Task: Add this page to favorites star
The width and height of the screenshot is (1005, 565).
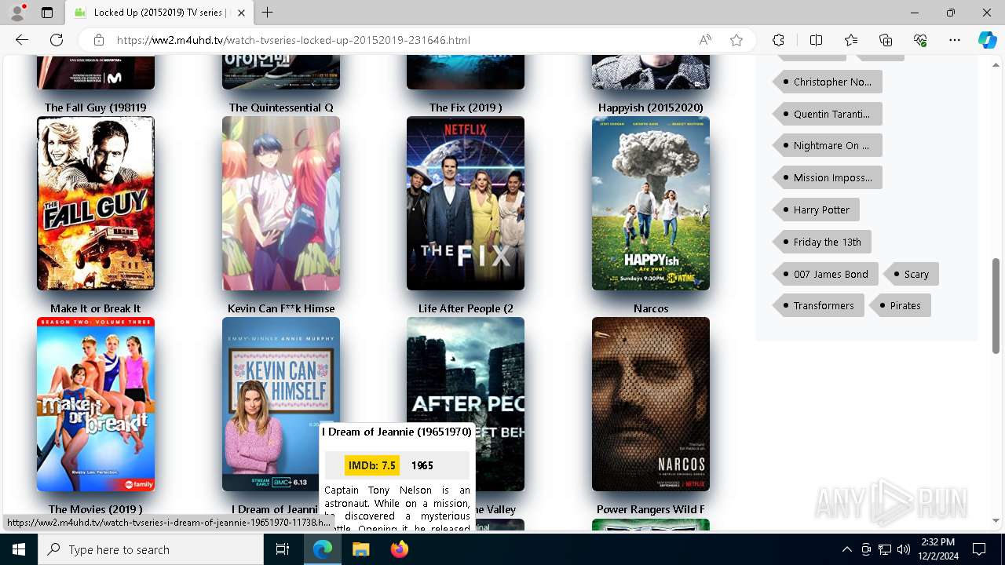Action: 736,40
